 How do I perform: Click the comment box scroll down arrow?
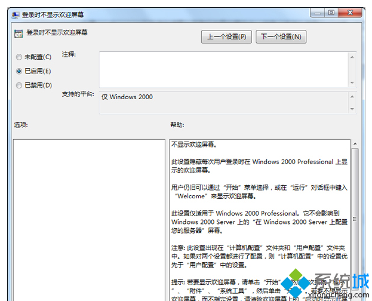(x=352, y=82)
